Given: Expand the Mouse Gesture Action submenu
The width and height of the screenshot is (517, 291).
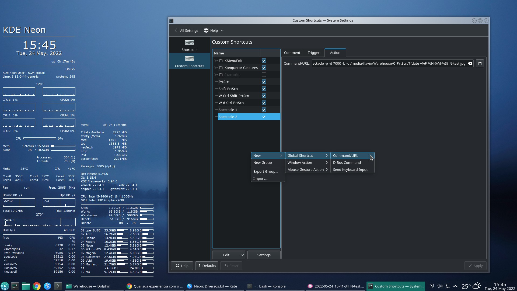Looking at the screenshot, I should click(308, 169).
